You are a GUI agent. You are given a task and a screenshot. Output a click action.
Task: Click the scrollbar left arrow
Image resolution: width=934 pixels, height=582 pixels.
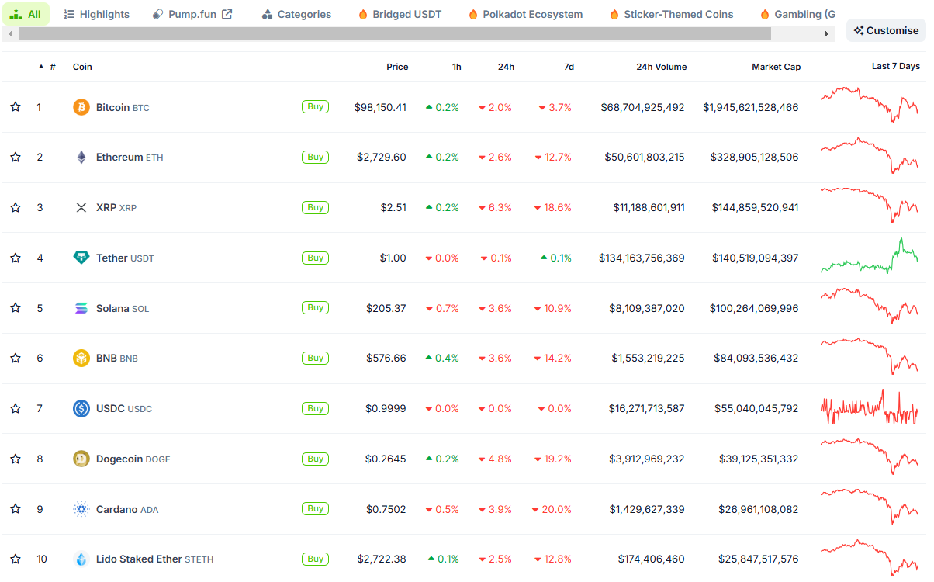coord(9,34)
